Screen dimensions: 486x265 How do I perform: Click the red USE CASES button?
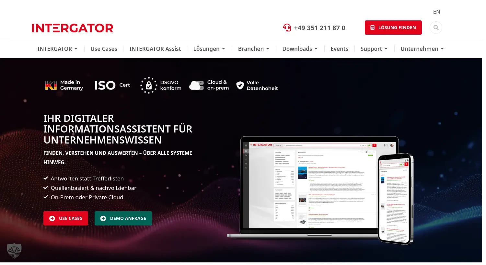coord(66,218)
